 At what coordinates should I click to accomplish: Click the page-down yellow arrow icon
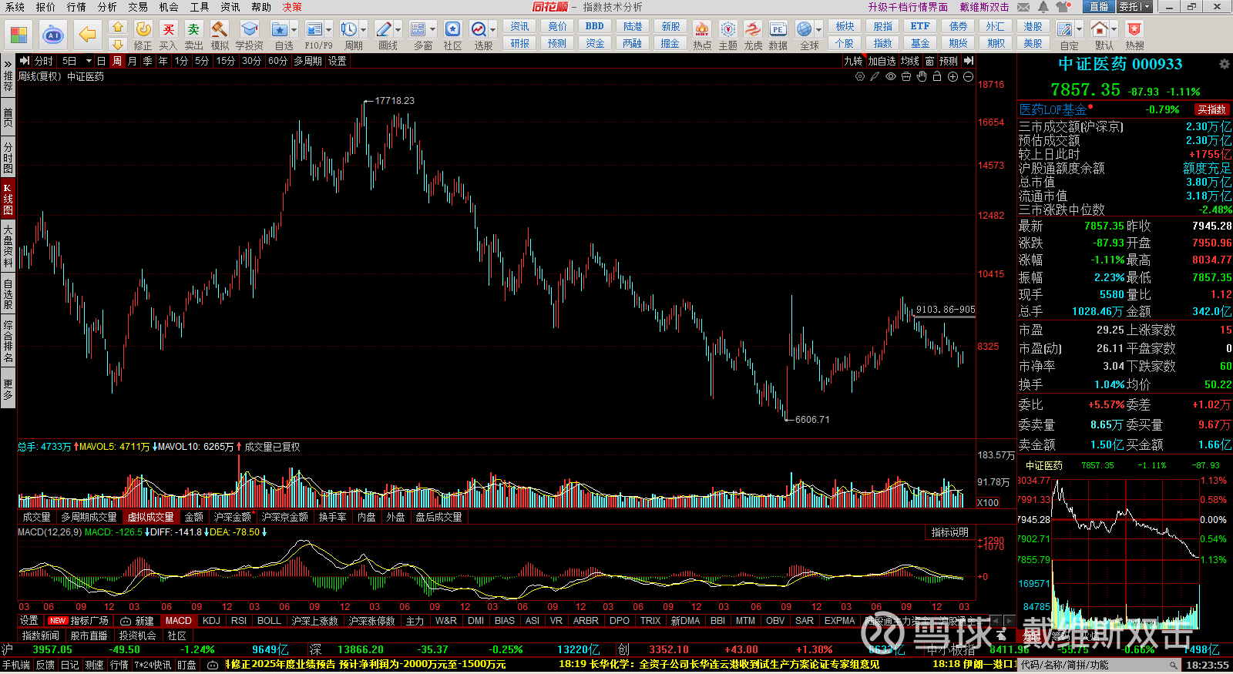click(x=117, y=44)
